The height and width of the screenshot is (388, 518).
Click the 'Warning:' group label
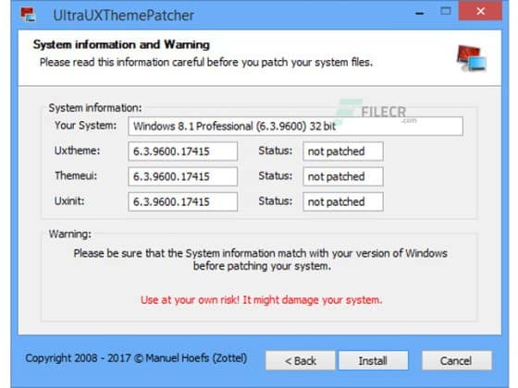pos(70,234)
